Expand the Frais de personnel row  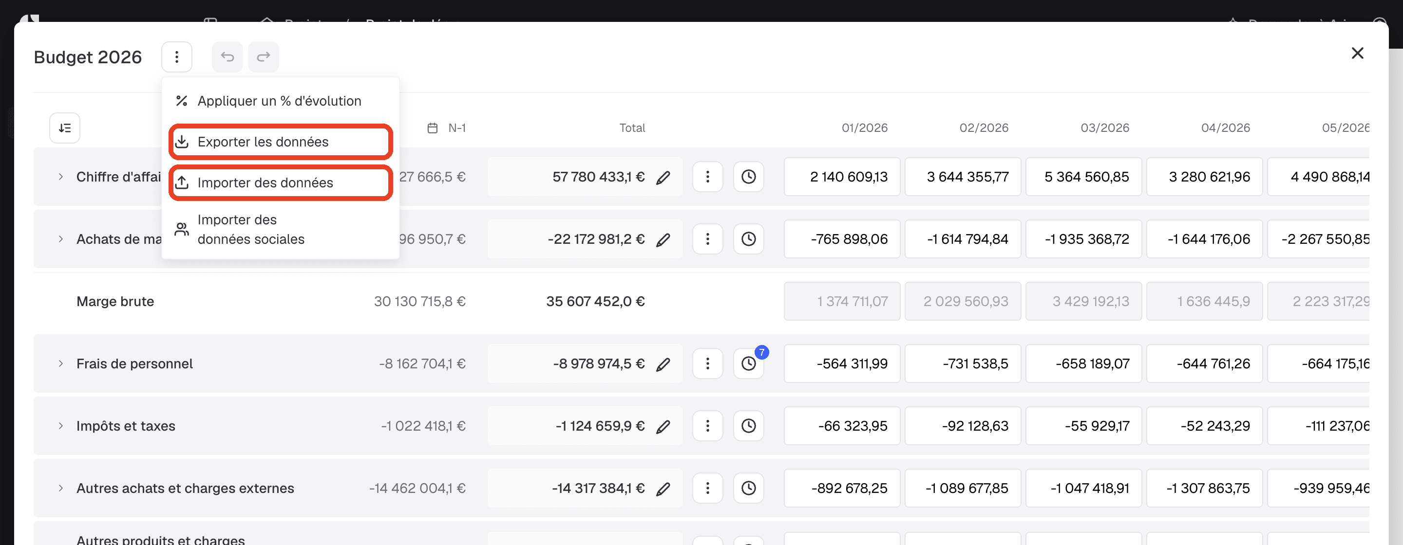60,363
